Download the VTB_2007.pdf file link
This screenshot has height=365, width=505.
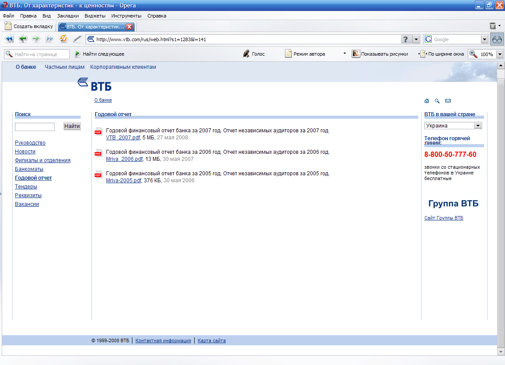pos(123,138)
